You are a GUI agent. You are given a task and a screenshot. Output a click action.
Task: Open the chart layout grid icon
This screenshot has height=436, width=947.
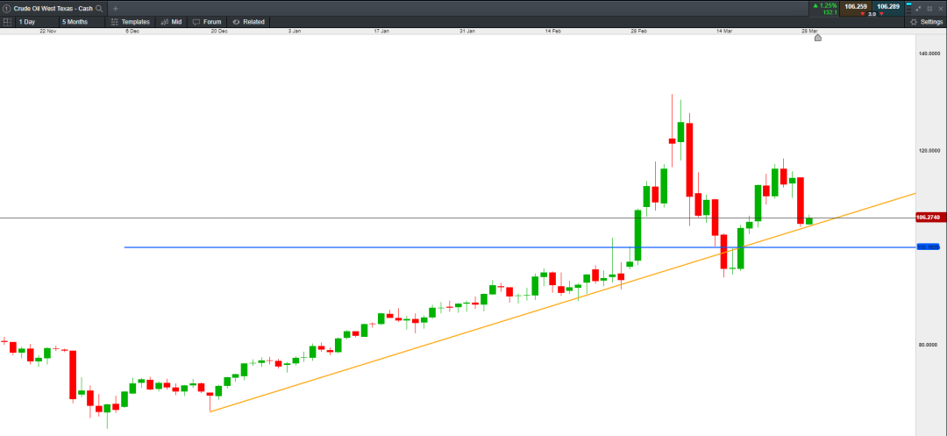point(7,22)
